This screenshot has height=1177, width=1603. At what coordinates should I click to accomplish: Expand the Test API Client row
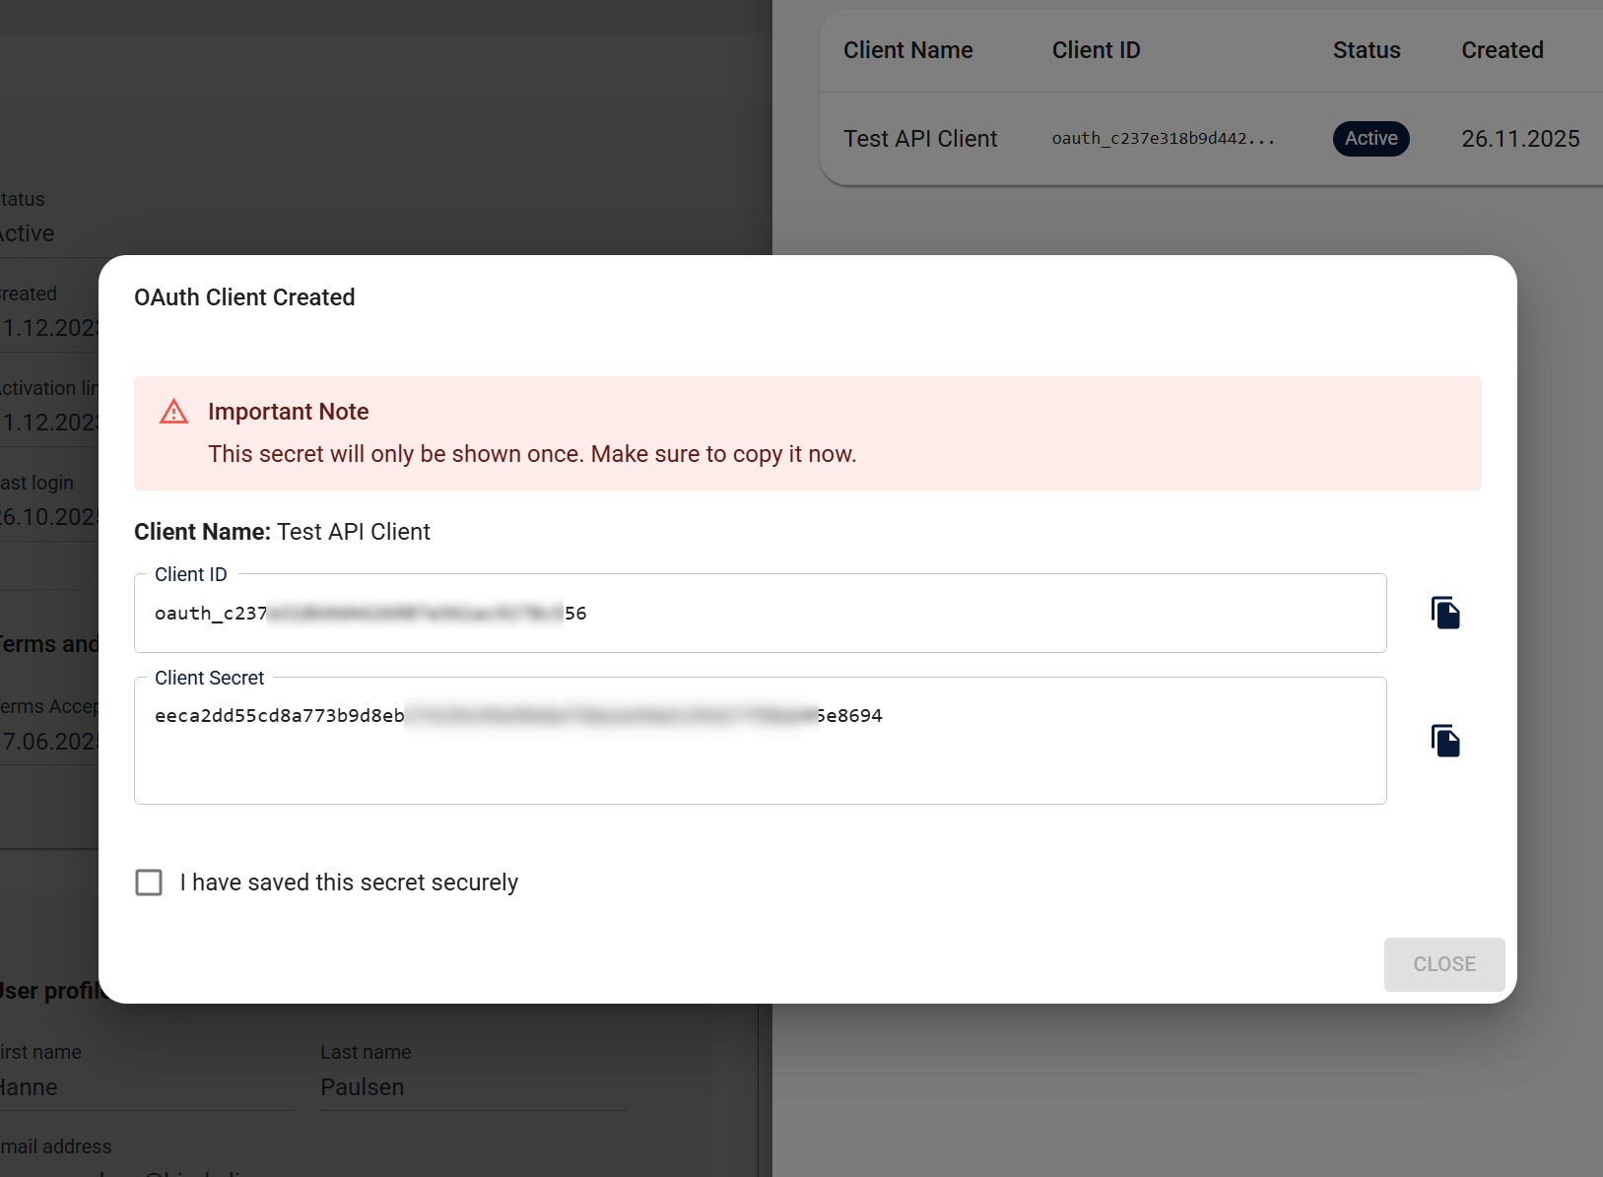919,138
